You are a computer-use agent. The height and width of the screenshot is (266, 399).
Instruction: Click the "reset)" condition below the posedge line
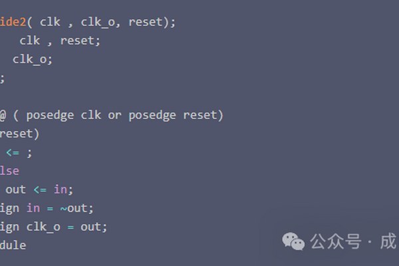pos(19,134)
